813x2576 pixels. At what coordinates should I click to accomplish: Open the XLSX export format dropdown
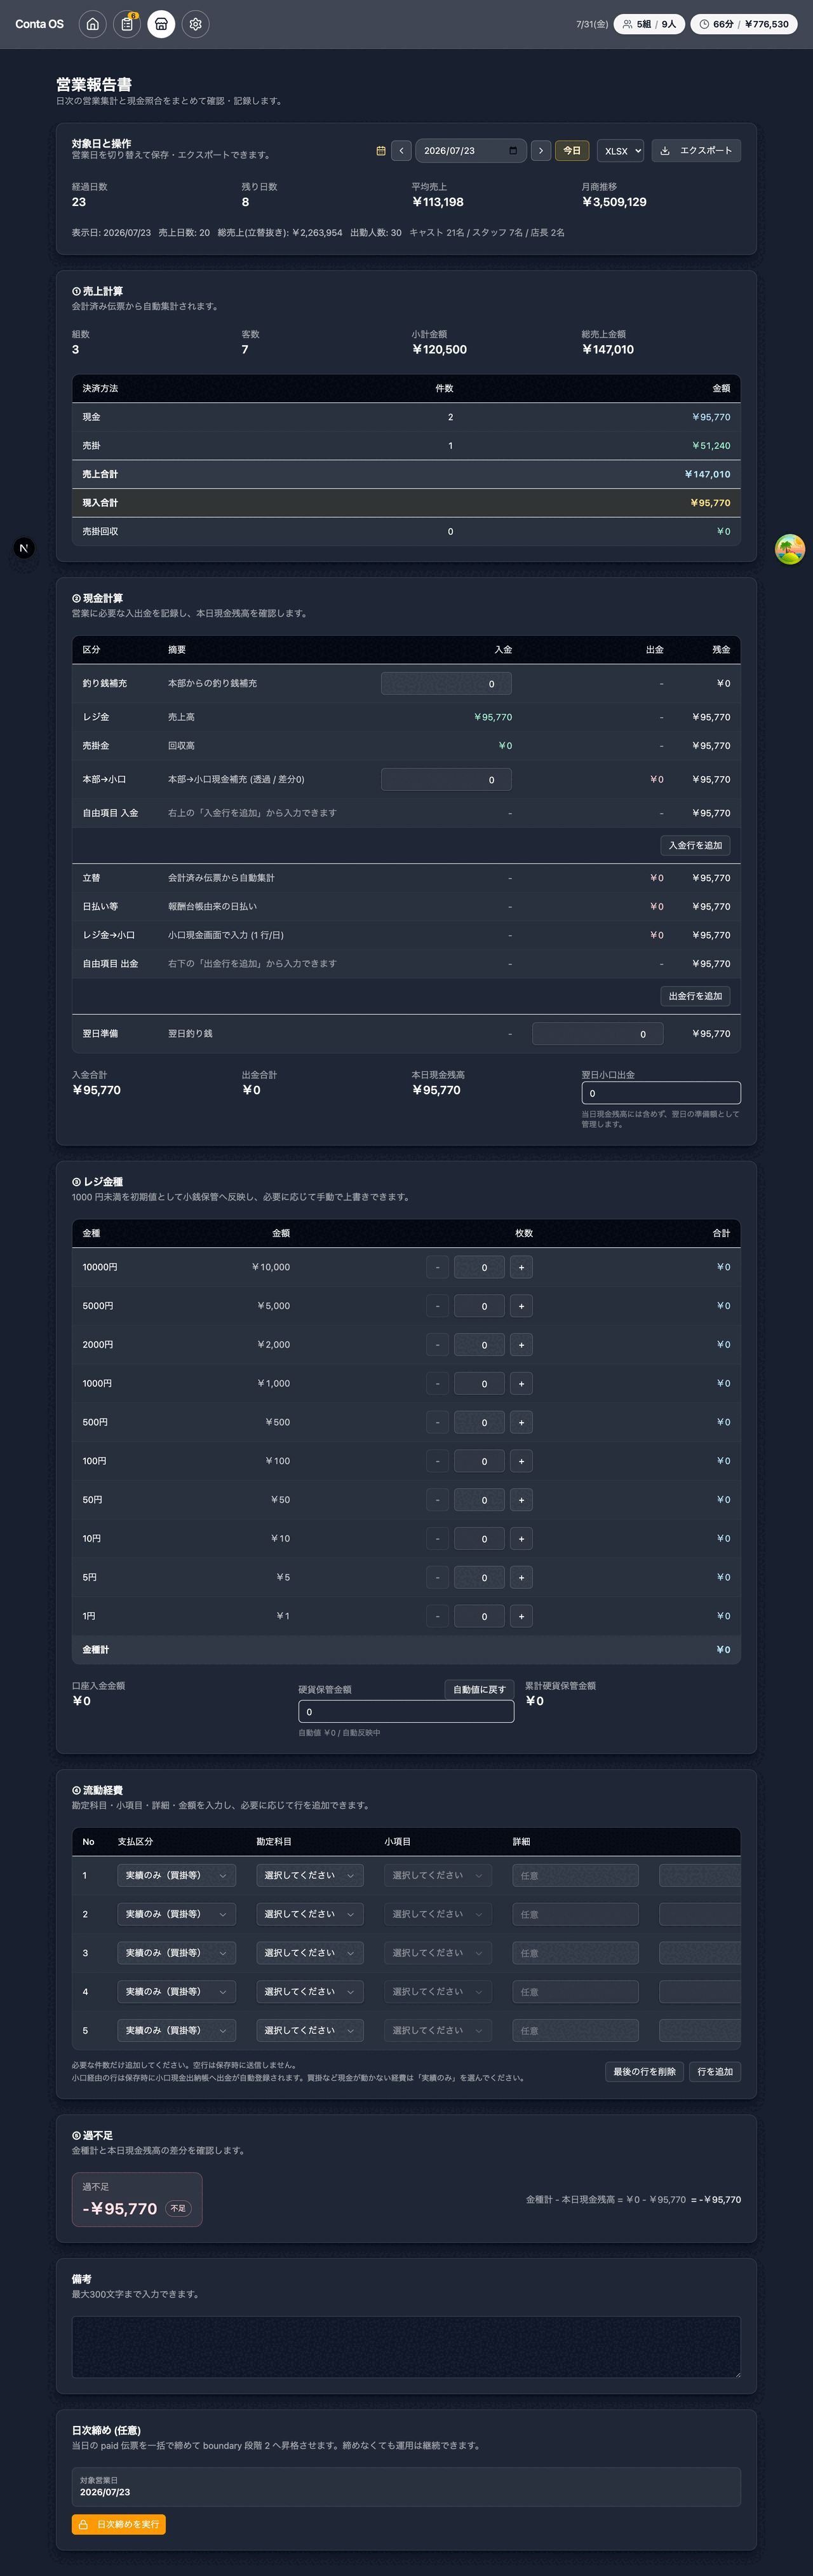coord(621,151)
